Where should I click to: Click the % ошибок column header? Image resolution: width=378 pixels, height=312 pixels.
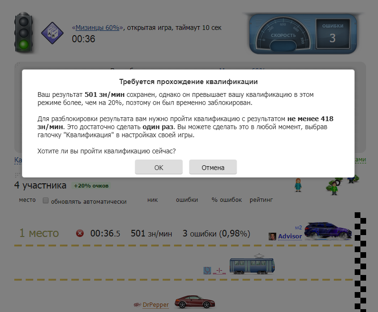tap(227, 200)
